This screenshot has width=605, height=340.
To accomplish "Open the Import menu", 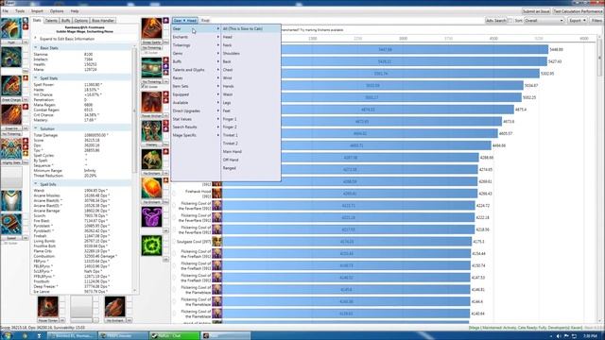I will (x=37, y=11).
